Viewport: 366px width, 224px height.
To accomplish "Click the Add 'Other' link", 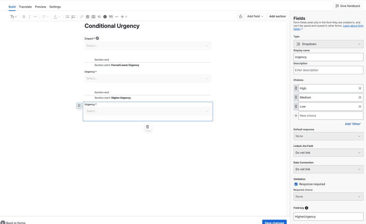I will coord(353,124).
